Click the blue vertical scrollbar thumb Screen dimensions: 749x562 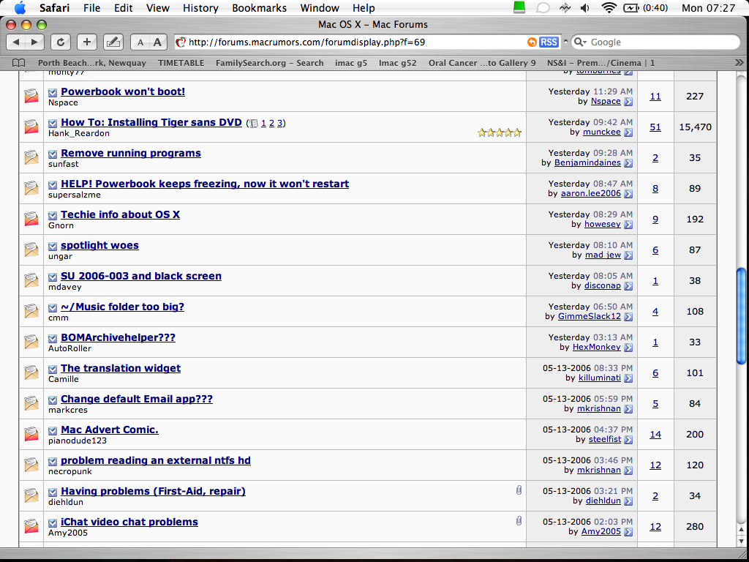(742, 315)
